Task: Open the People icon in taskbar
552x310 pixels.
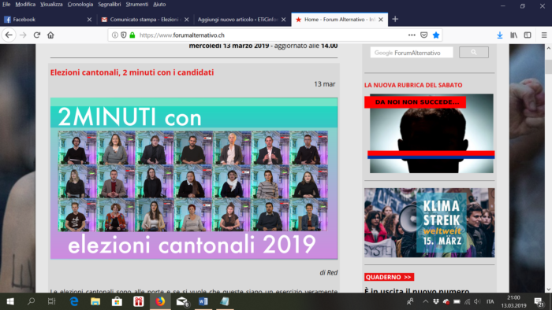Action: click(410, 301)
